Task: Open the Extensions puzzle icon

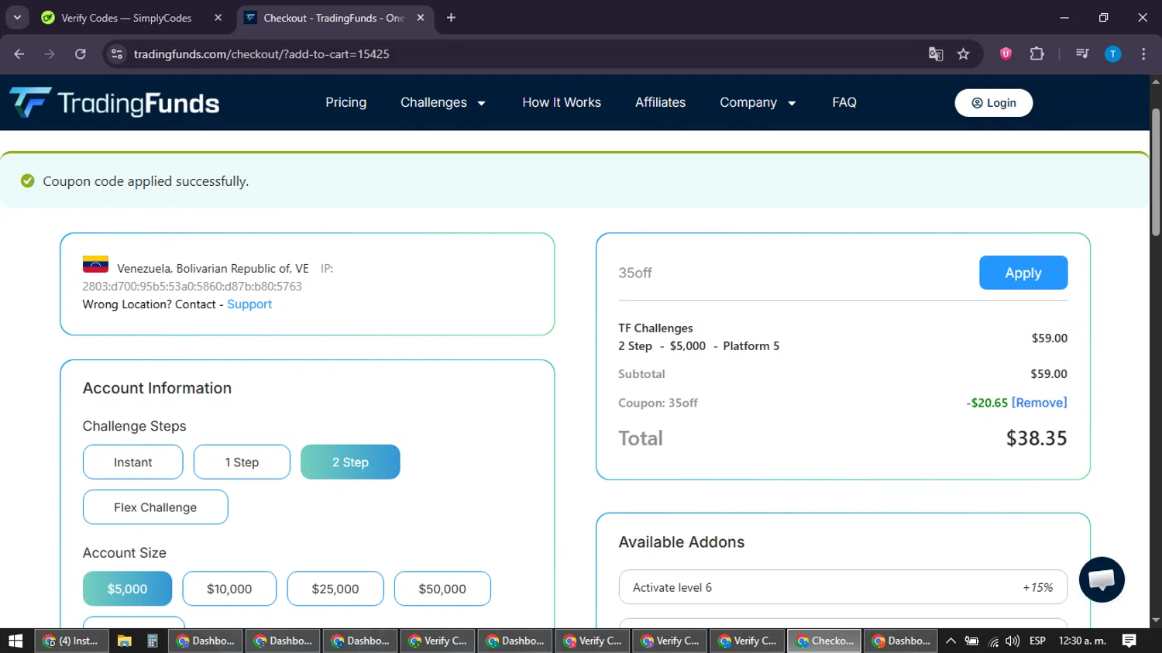Action: pos(1037,54)
